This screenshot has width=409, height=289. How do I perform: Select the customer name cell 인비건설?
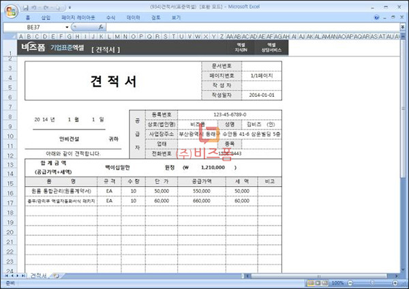click(x=69, y=139)
